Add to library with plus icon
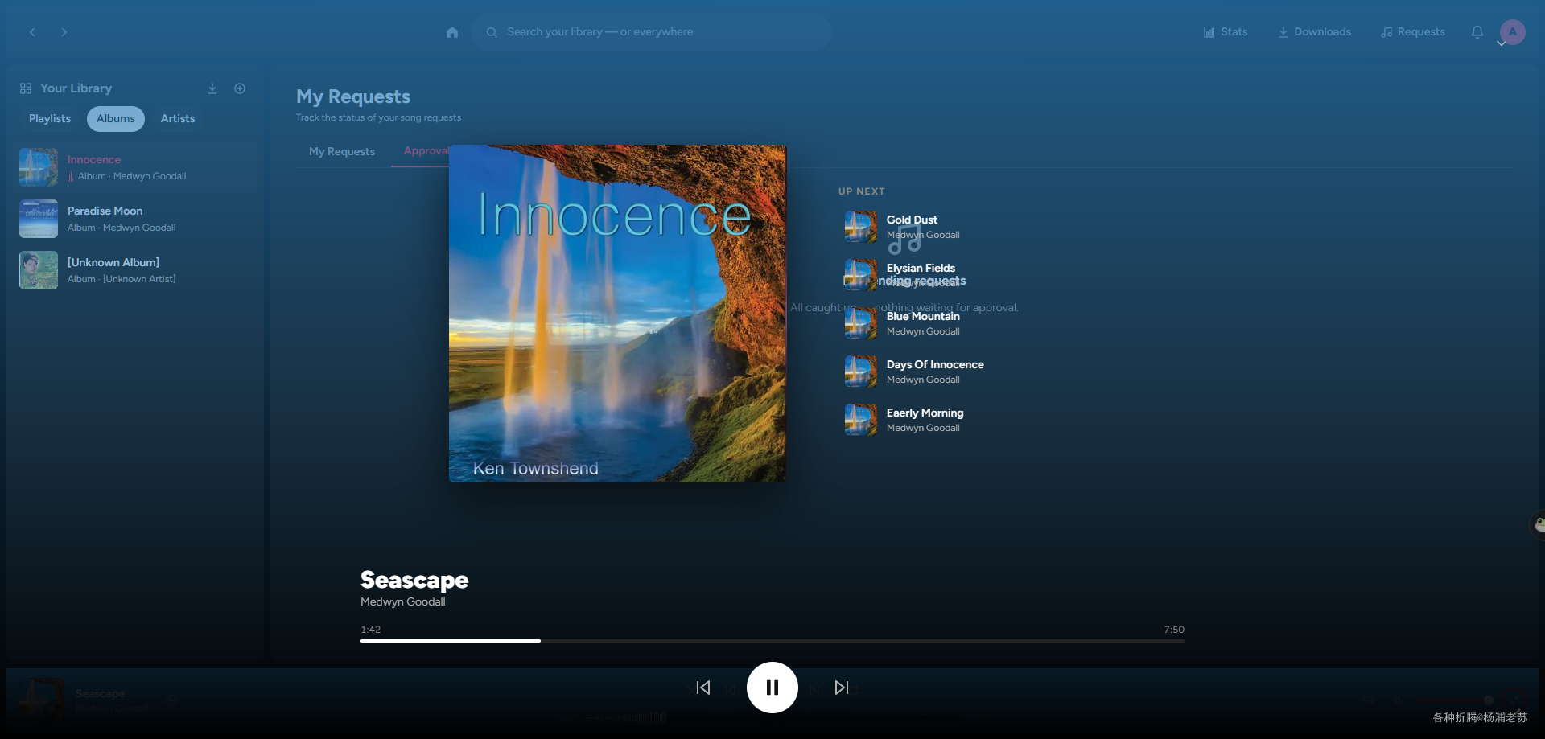 [x=240, y=88]
